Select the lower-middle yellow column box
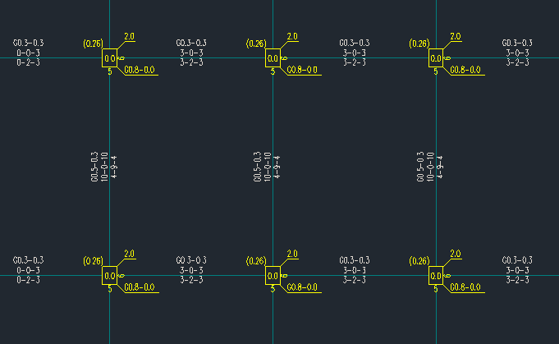This screenshot has width=559, height=344. tap(273, 276)
